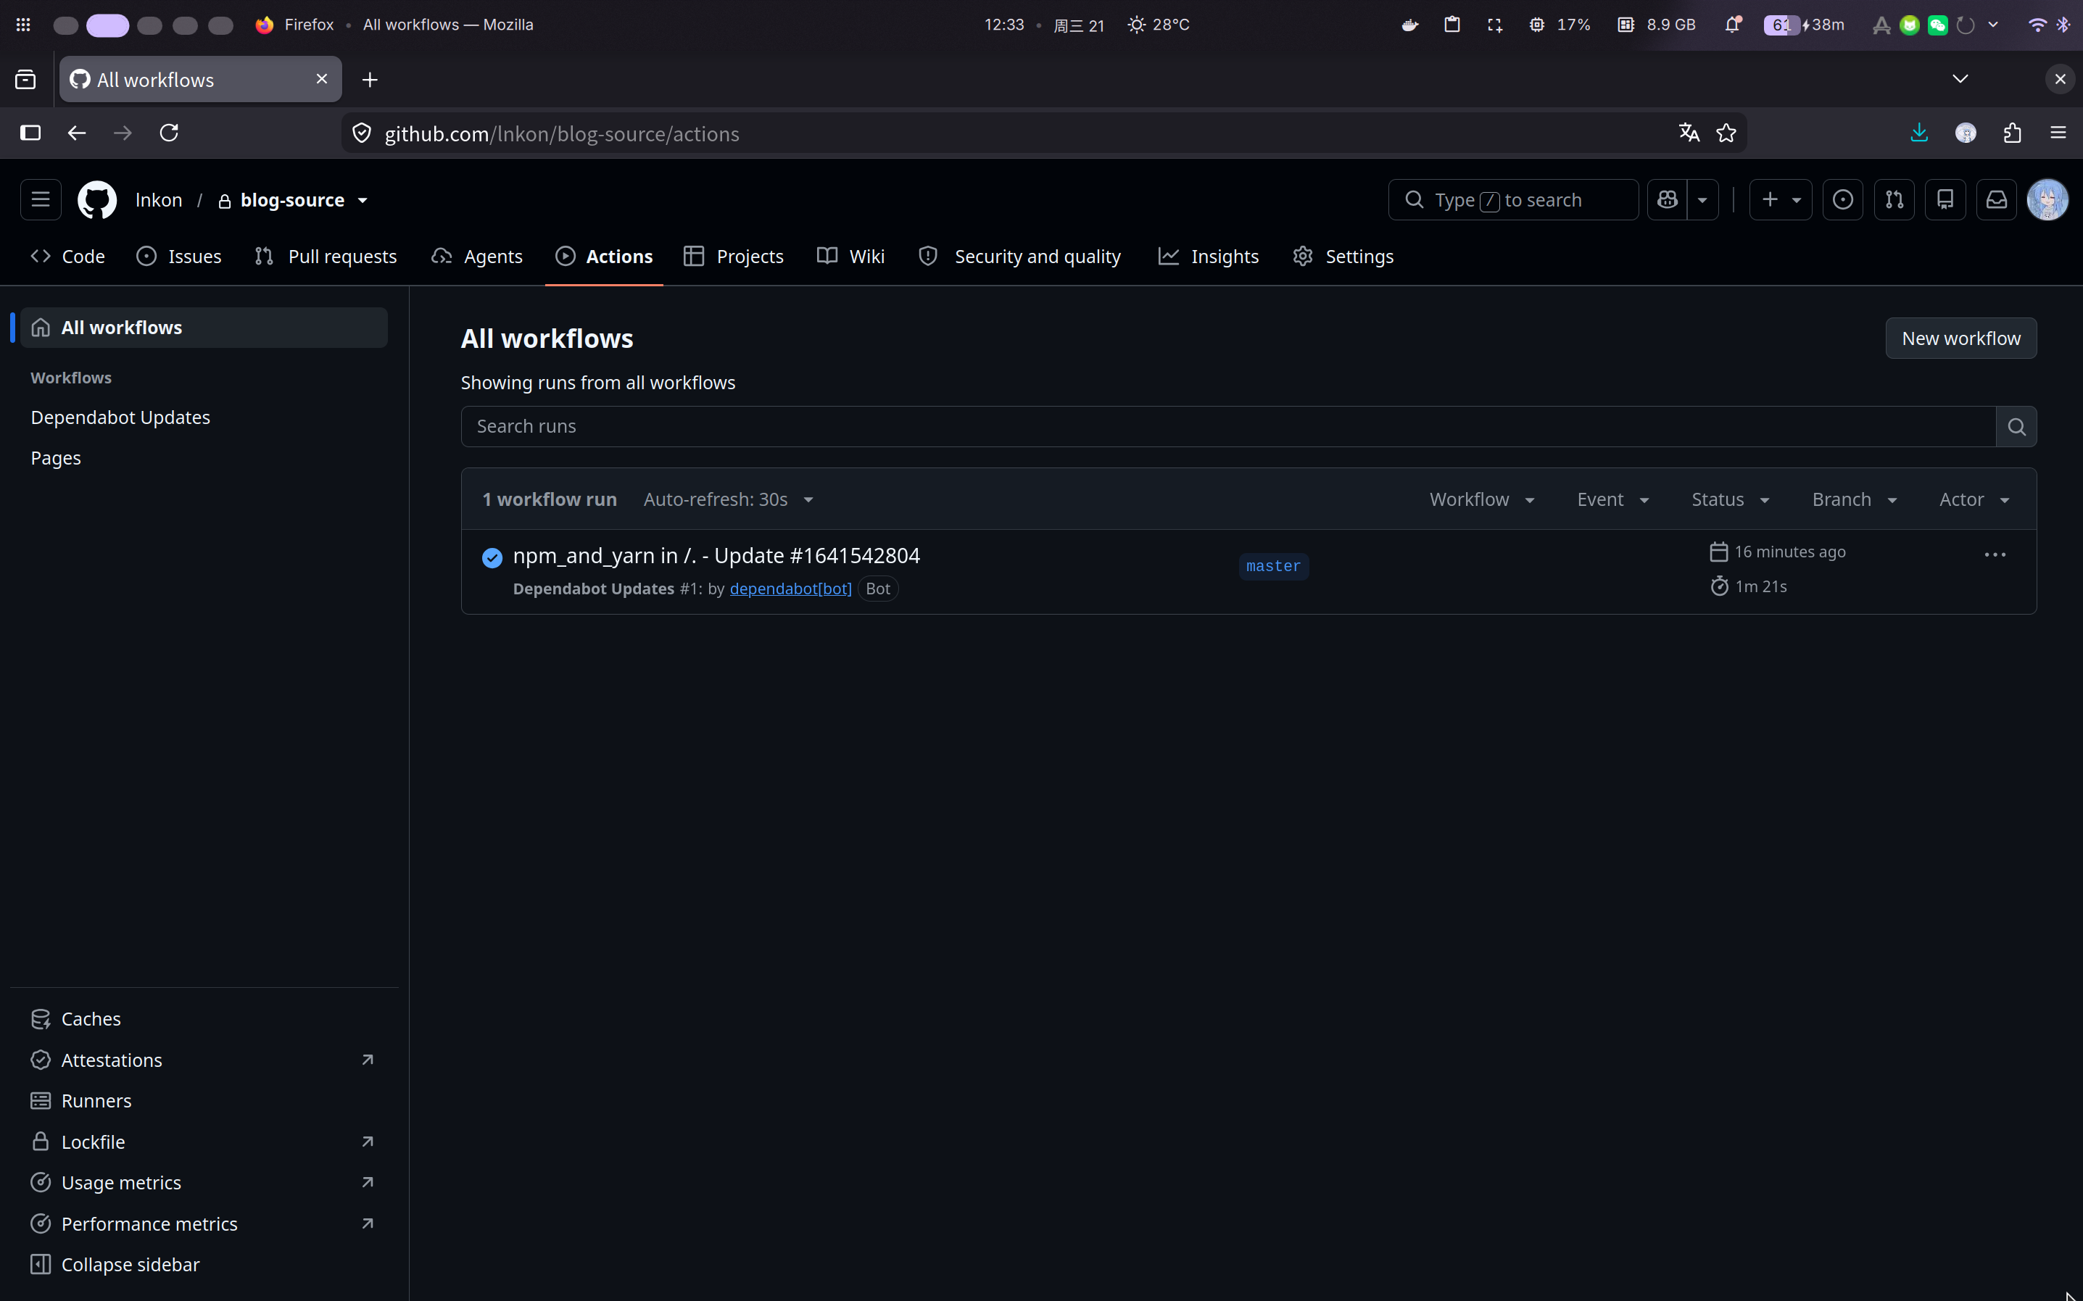Open the workflow run three-dot menu
The image size is (2083, 1301).
pos(1995,555)
